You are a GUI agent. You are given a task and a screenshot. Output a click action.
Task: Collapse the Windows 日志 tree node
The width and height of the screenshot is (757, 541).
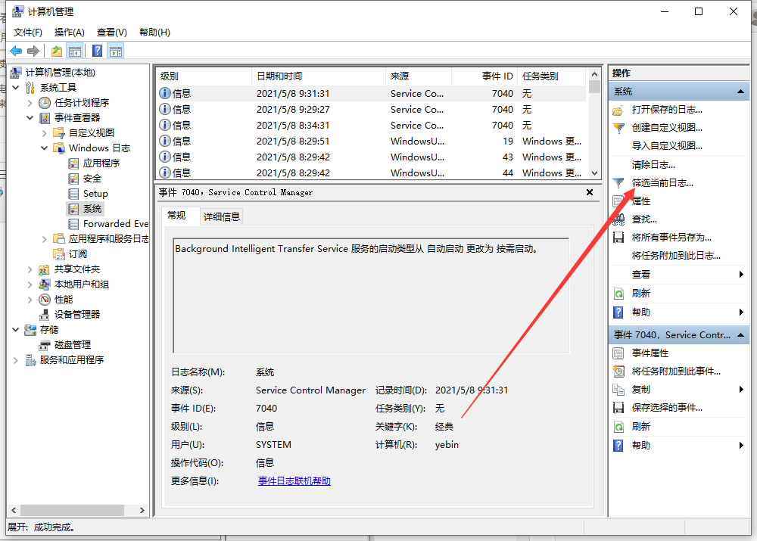tap(45, 148)
